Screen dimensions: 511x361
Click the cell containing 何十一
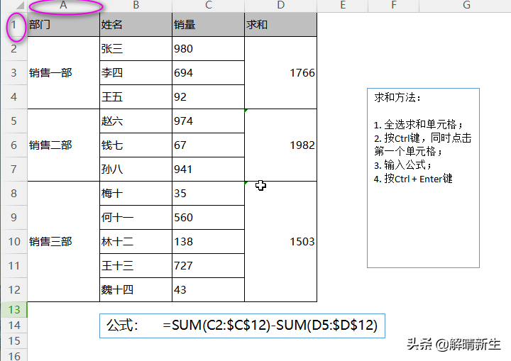136,217
